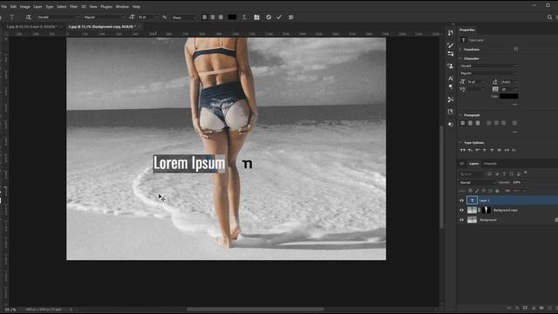Image resolution: width=558 pixels, height=314 pixels.
Task: Collapse the Paragraph section in Properties
Action: point(460,115)
